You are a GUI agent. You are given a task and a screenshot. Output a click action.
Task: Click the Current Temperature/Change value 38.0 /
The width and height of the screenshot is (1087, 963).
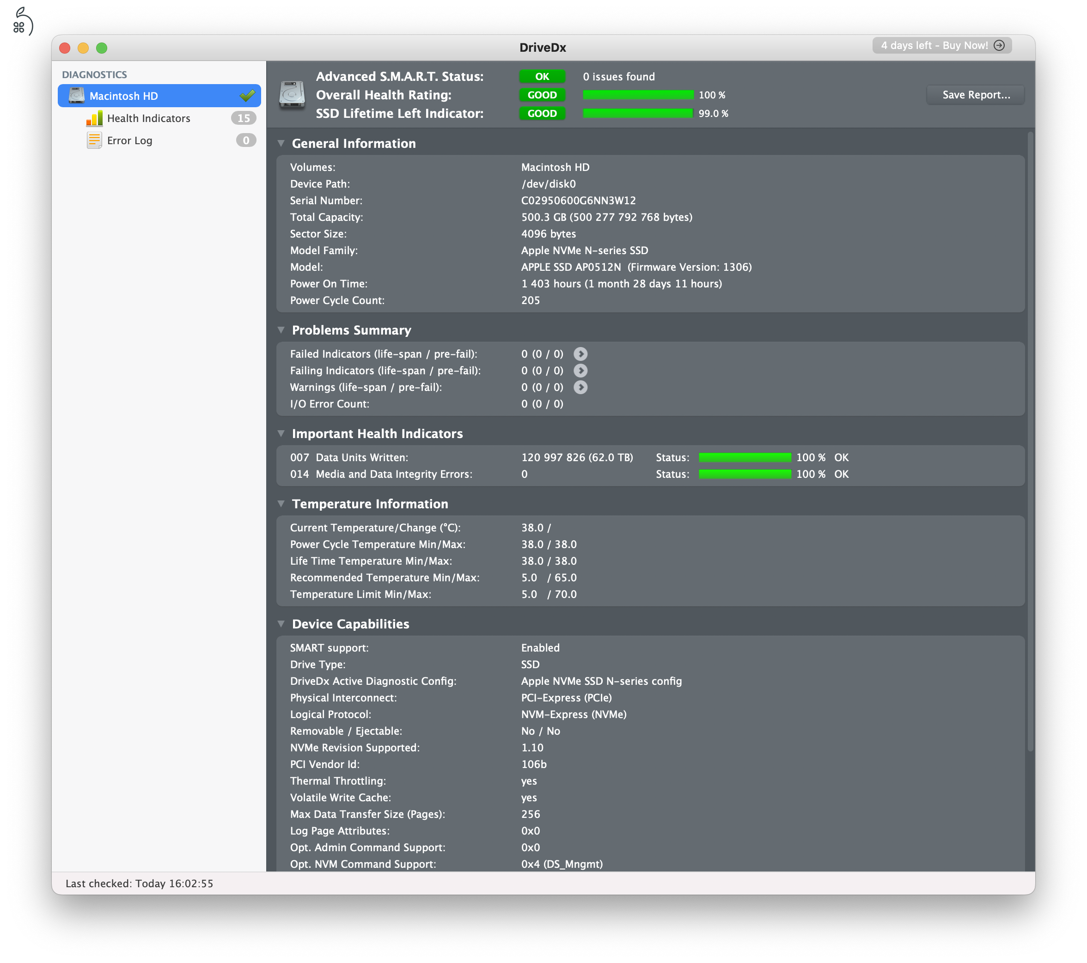[x=536, y=528]
